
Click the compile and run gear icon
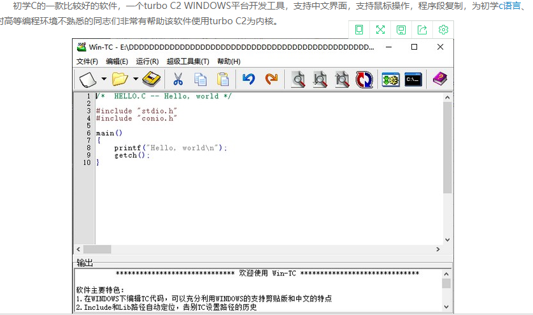390,80
